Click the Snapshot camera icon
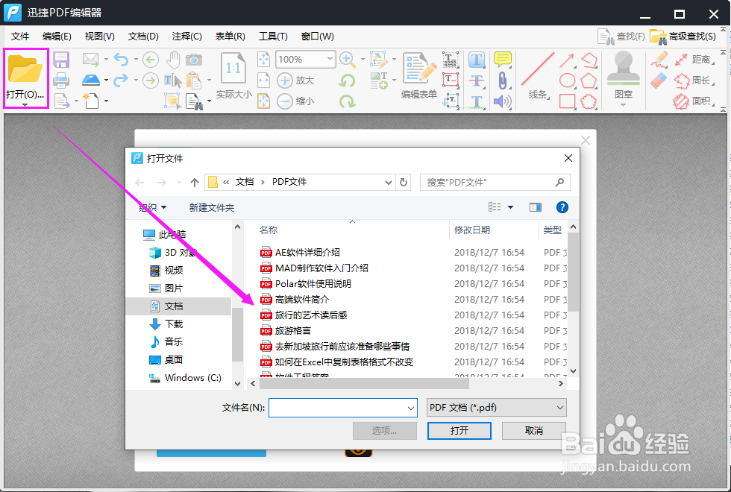The height and width of the screenshot is (492, 731). point(194,60)
